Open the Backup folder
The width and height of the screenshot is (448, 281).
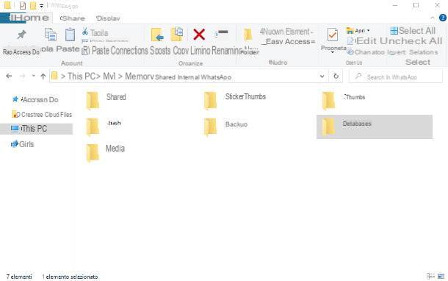pyautogui.click(x=226, y=127)
